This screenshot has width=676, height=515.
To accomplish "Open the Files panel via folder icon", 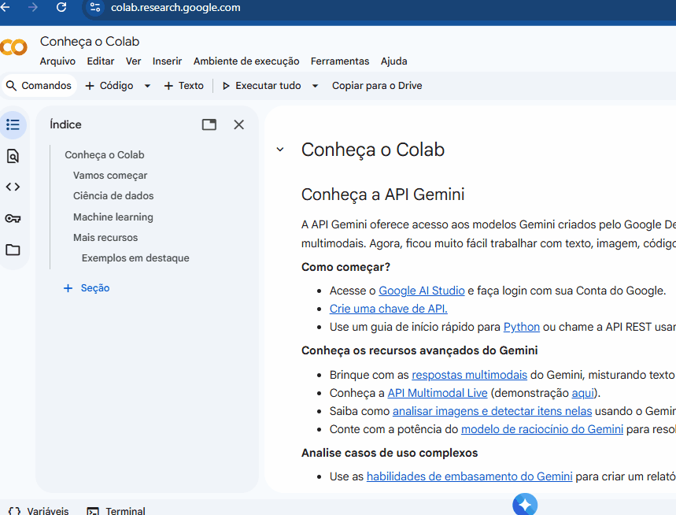I will (x=13, y=248).
